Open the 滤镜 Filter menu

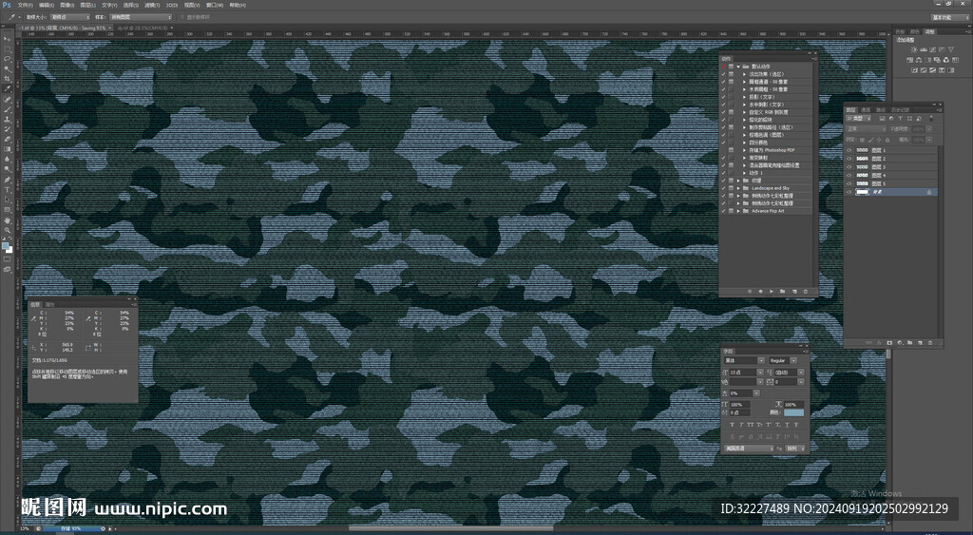pos(152,5)
